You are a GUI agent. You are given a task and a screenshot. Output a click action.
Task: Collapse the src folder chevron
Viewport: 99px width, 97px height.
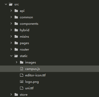click(x=6, y=4)
